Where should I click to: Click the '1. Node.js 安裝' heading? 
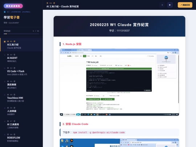click(72, 44)
